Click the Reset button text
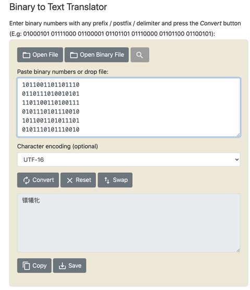The height and width of the screenshot is (290, 250). [83, 180]
